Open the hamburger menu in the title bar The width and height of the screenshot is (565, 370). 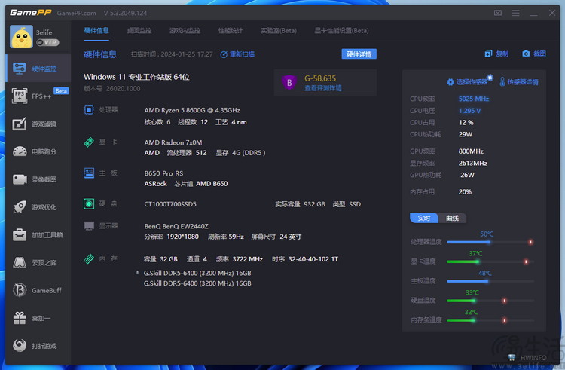[515, 13]
